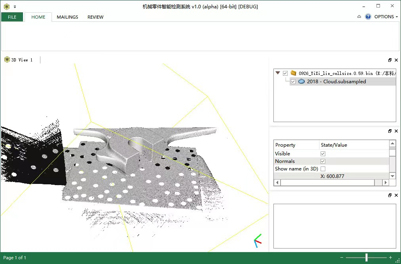This screenshot has height=264, width=401.
Task: Click the State/Value column header
Action: (354, 145)
